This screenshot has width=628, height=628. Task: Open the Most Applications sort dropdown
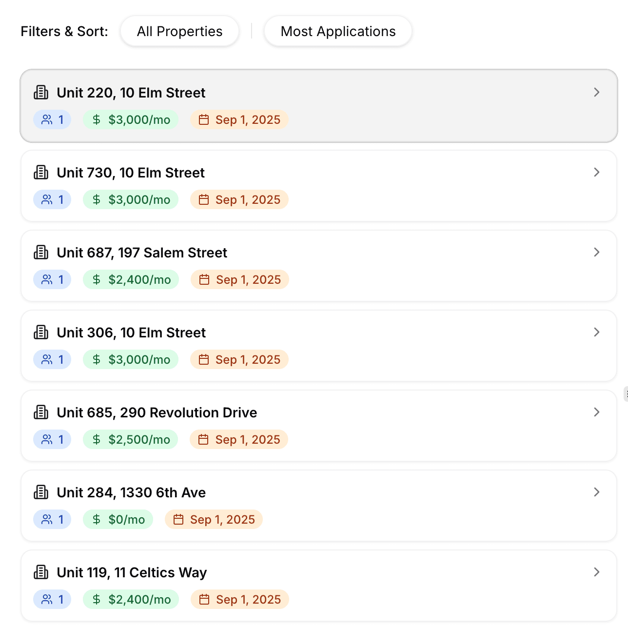[x=338, y=31]
